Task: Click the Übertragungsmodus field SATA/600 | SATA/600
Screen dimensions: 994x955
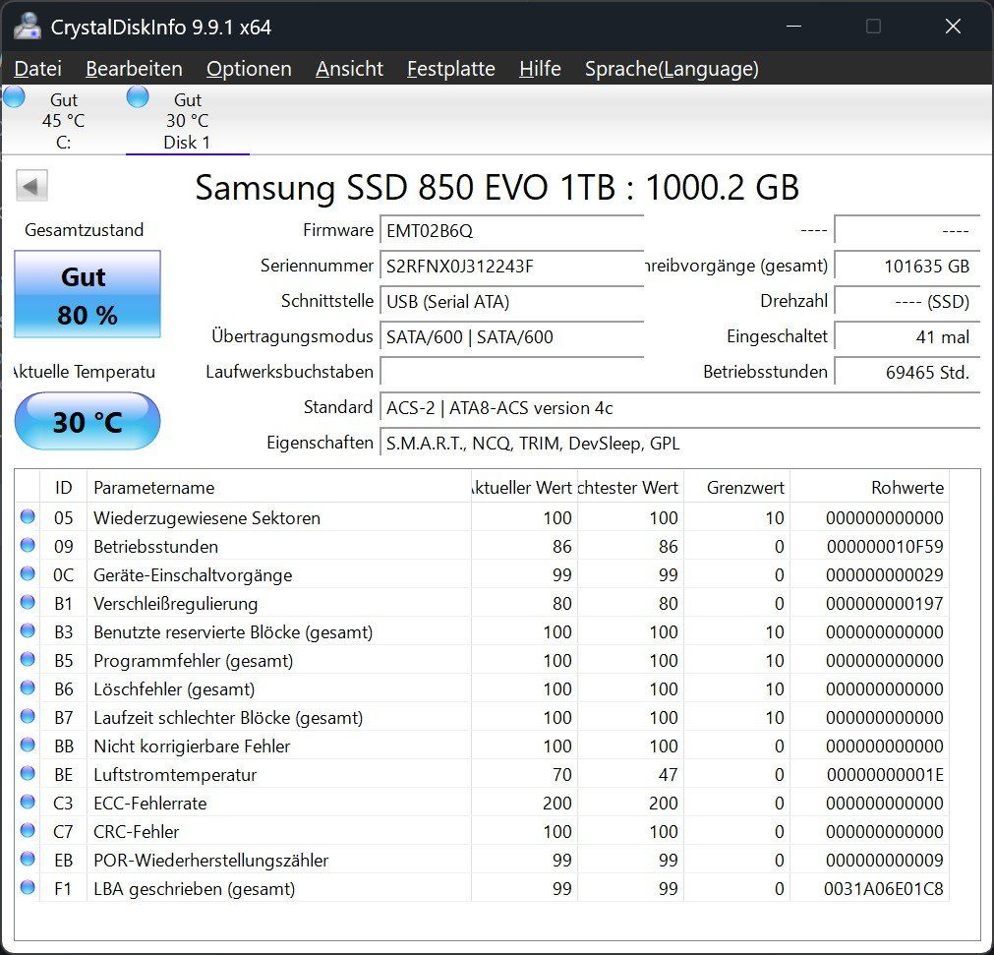Action: pos(511,336)
